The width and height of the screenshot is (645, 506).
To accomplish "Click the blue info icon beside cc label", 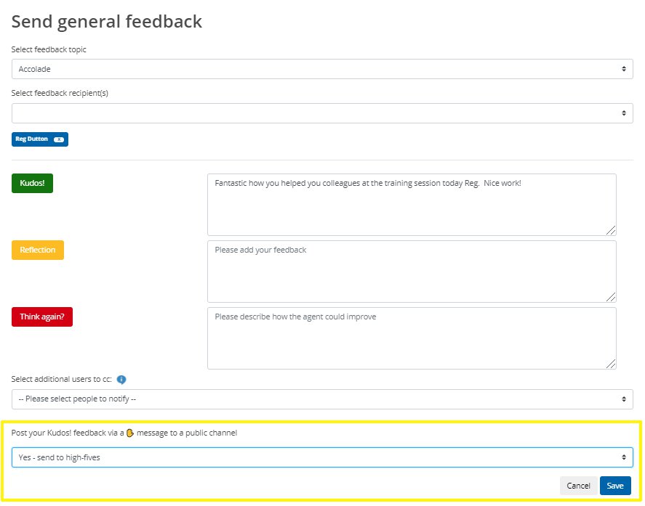I will click(x=121, y=380).
